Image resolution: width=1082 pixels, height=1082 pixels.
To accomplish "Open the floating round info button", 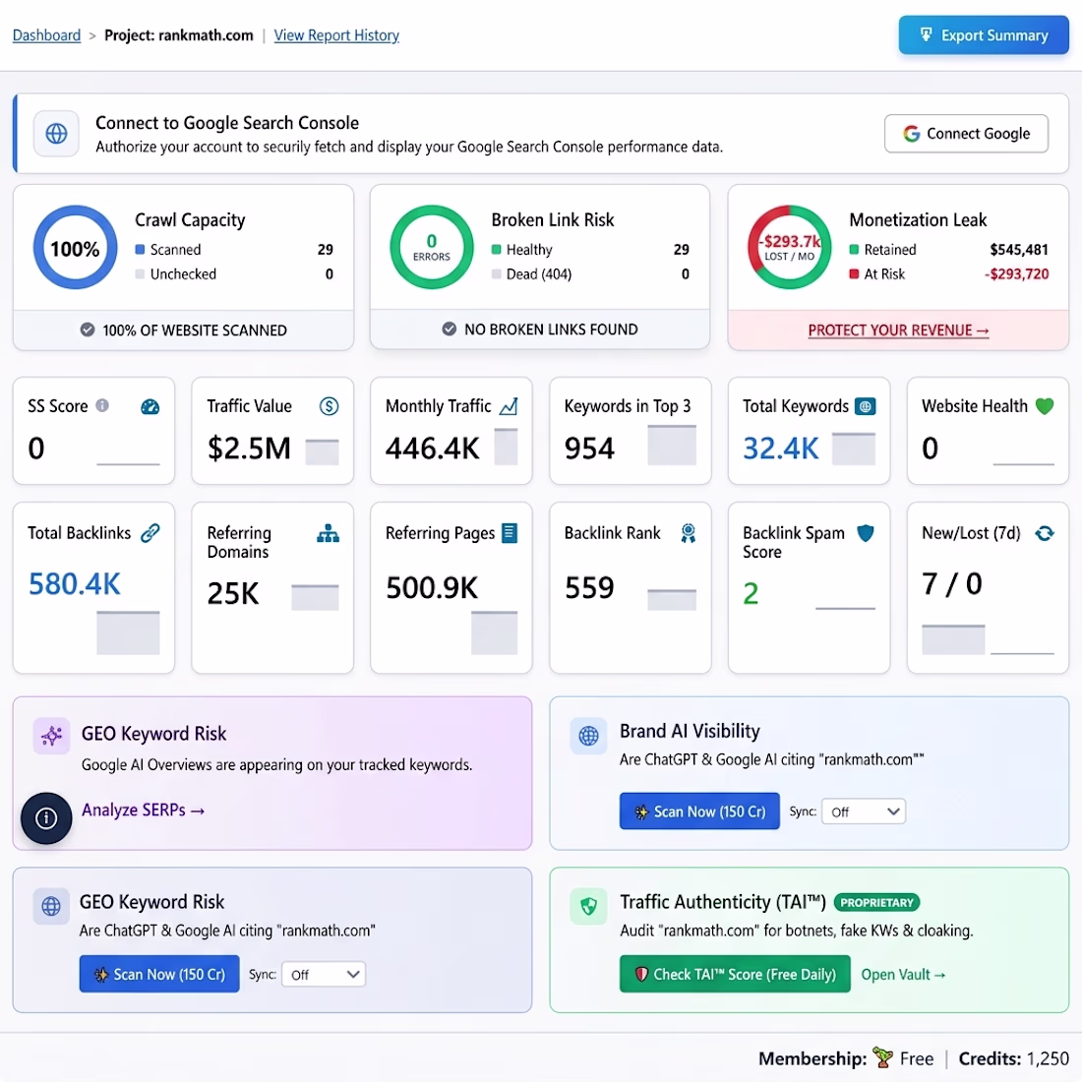I will (46, 818).
